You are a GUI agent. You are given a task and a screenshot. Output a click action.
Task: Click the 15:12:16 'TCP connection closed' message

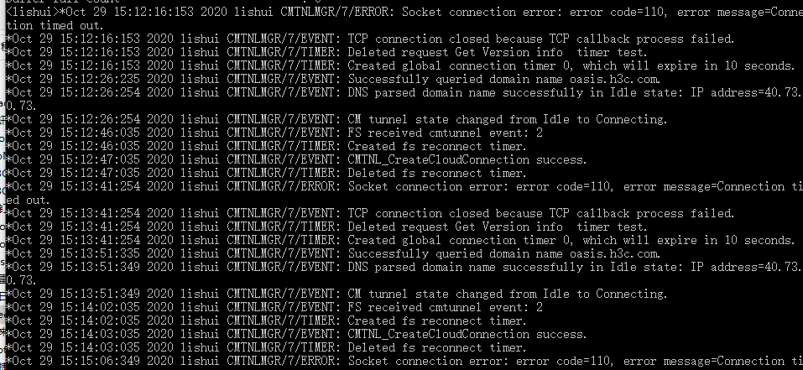[x=540, y=39]
